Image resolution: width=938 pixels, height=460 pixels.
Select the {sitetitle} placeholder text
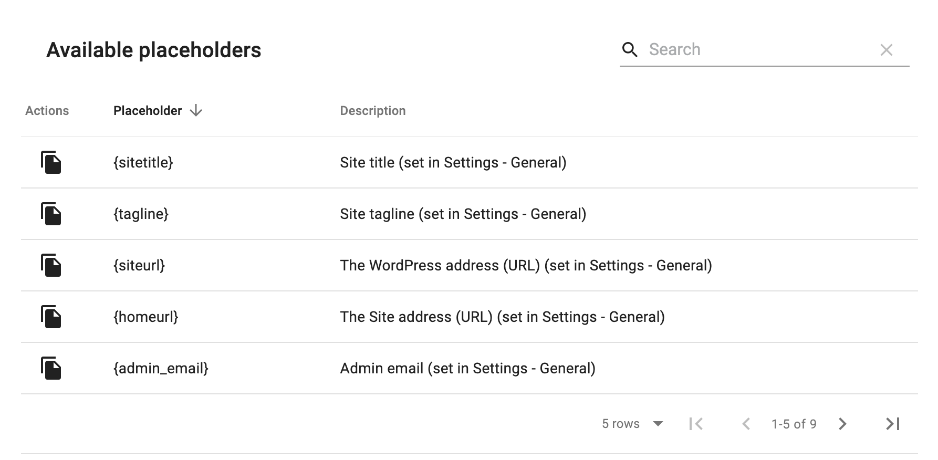point(143,162)
